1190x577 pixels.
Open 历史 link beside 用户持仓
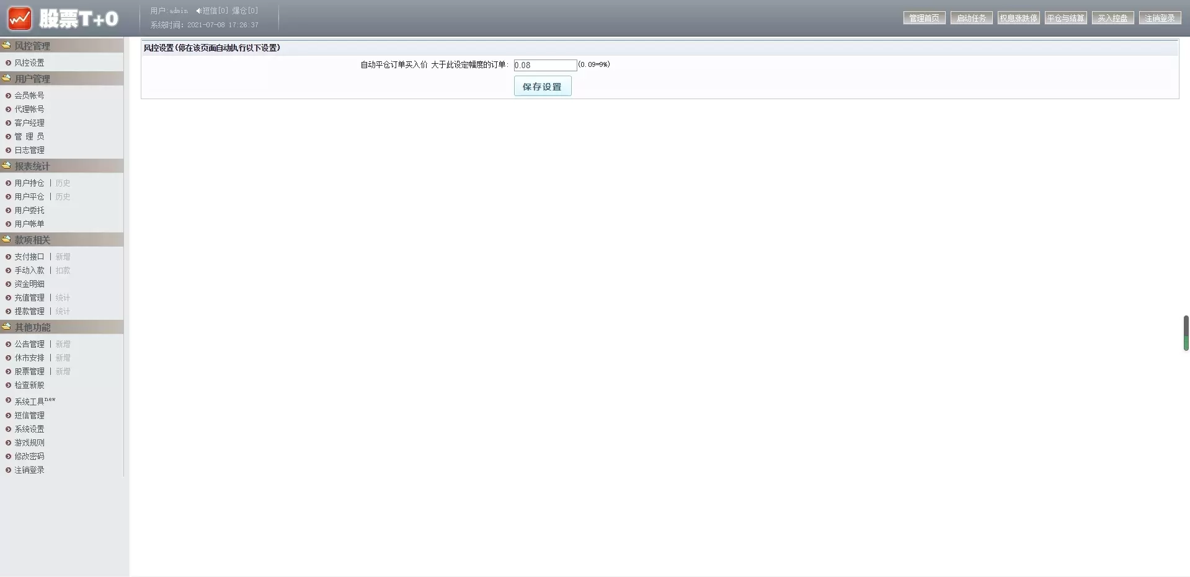[x=63, y=183]
